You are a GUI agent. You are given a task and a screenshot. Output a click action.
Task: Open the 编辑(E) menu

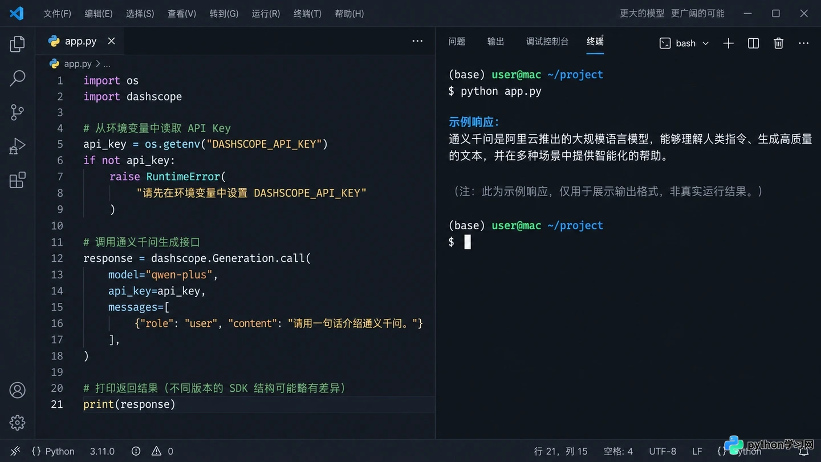pos(99,13)
